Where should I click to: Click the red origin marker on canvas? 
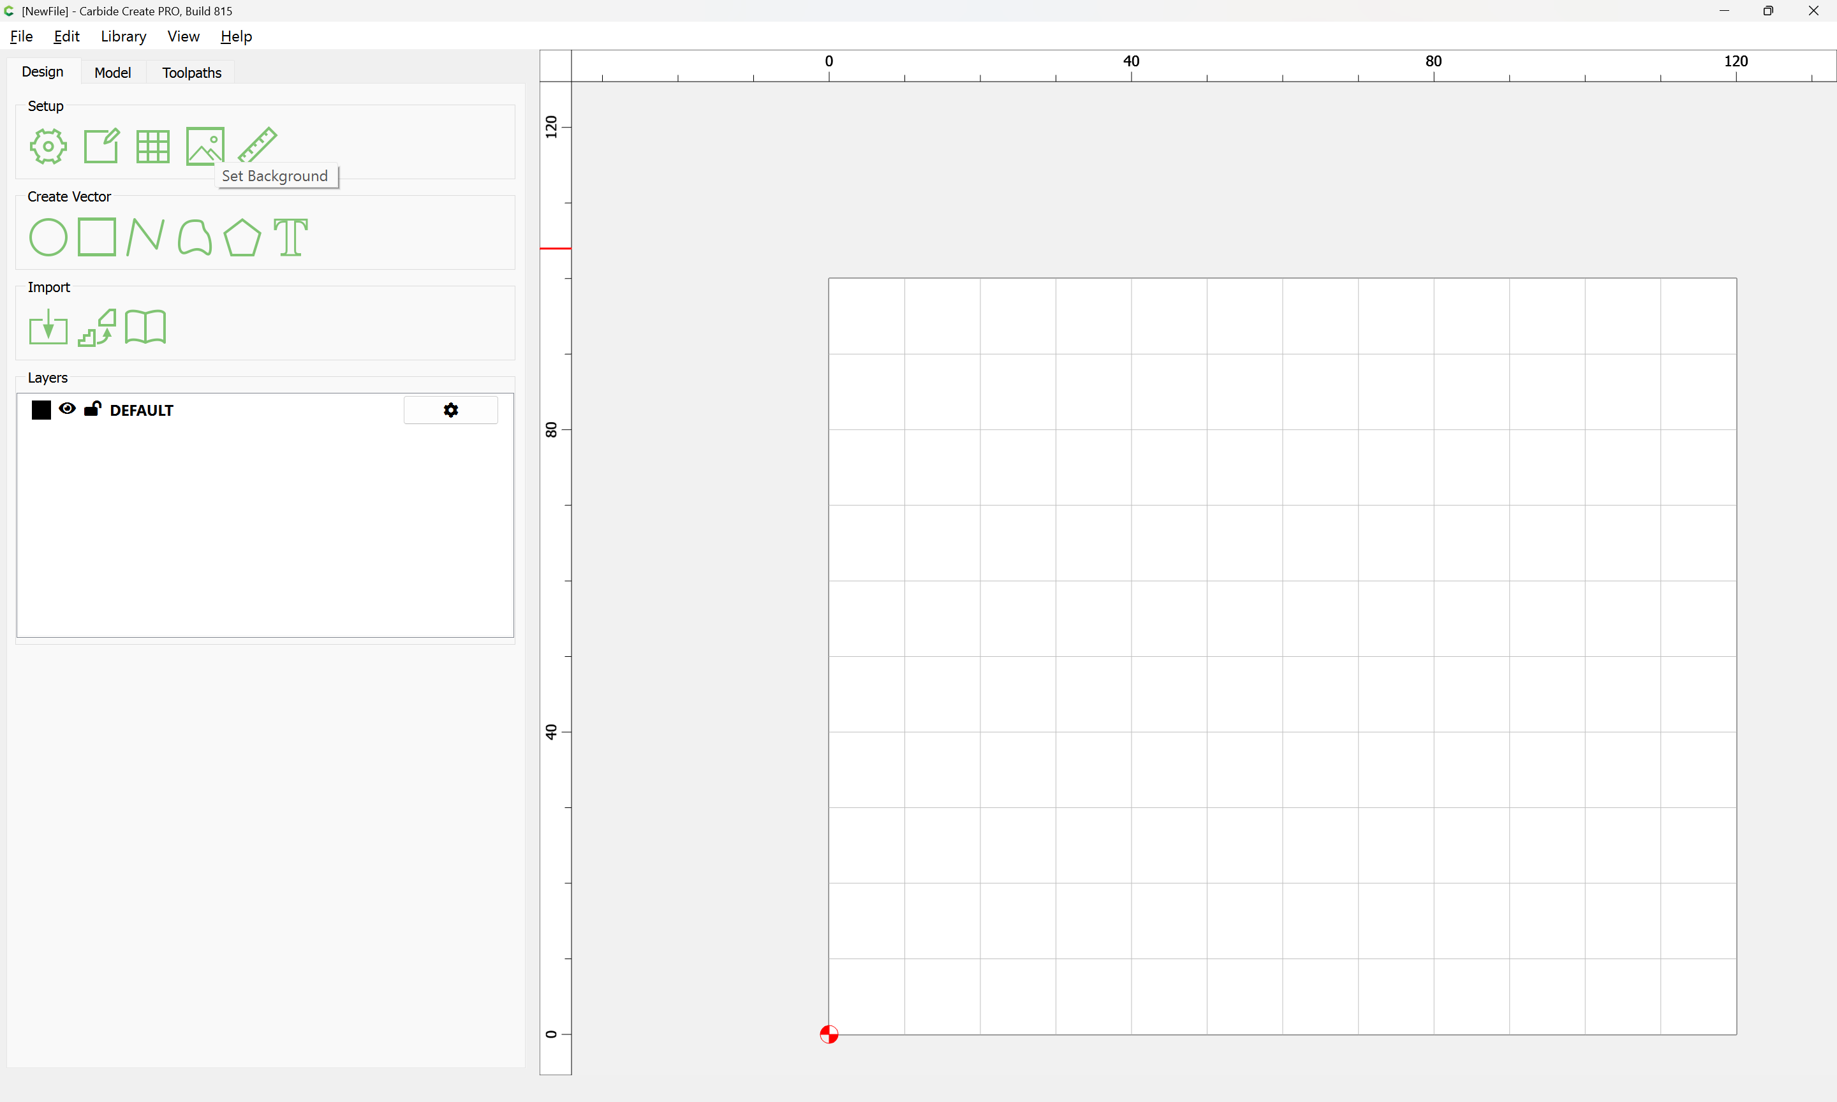coord(829,1034)
